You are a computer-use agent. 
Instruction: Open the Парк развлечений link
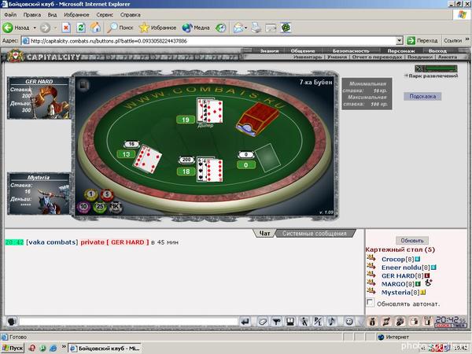(433, 76)
